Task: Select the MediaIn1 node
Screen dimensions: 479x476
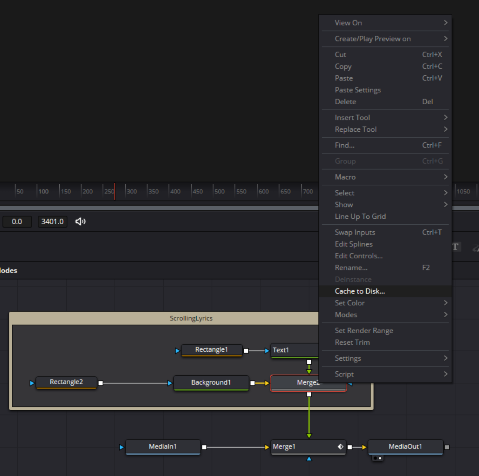Action: (x=163, y=447)
